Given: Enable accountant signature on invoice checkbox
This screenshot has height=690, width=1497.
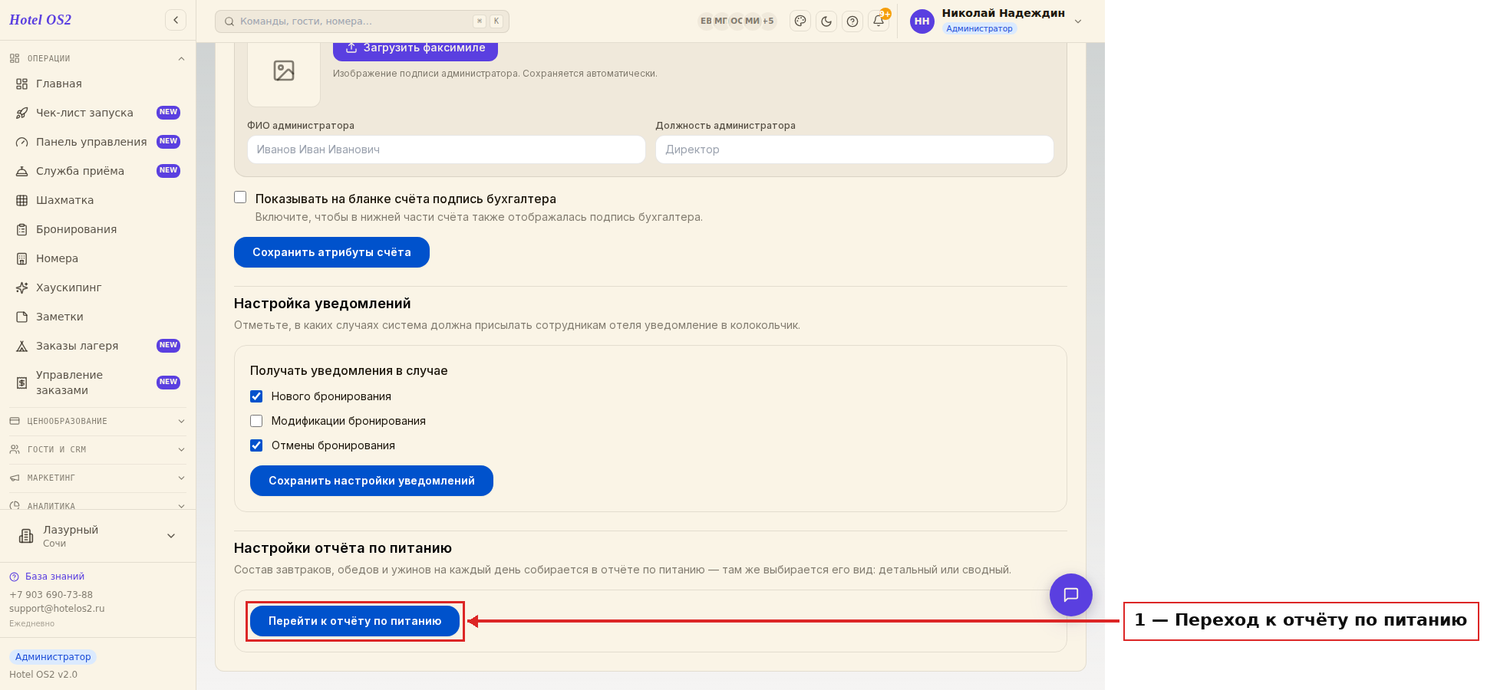Looking at the screenshot, I should pos(240,197).
